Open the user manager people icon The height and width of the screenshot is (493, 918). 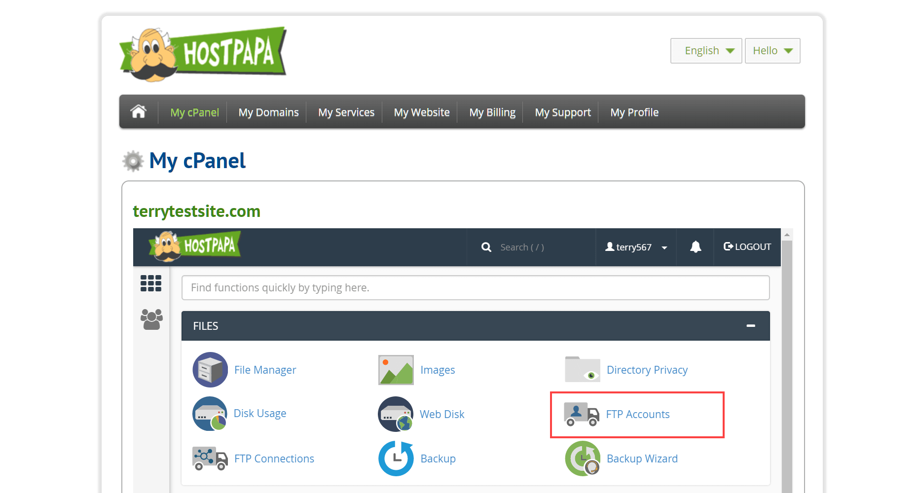coord(151,319)
